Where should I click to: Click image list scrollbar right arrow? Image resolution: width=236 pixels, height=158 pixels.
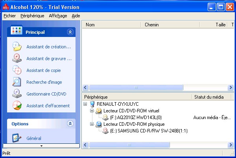[230, 87]
